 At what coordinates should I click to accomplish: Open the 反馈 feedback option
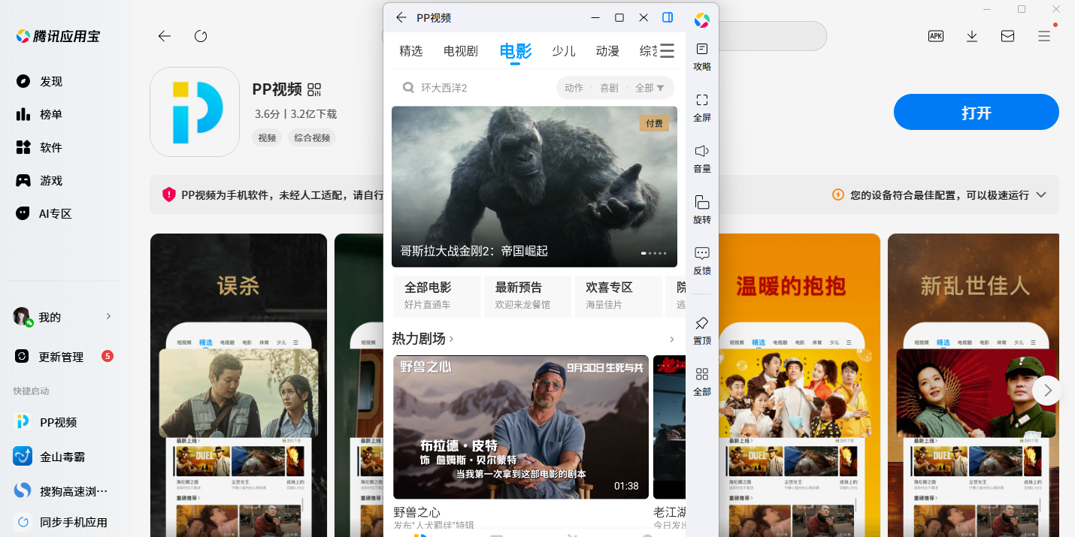[701, 261]
